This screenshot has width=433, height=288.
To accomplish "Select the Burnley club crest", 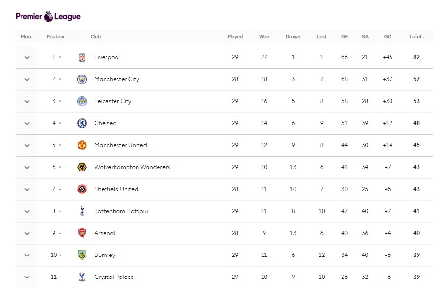I will point(82,255).
